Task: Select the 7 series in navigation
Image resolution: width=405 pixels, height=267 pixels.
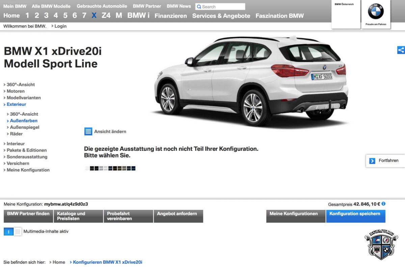Action: 84,15
